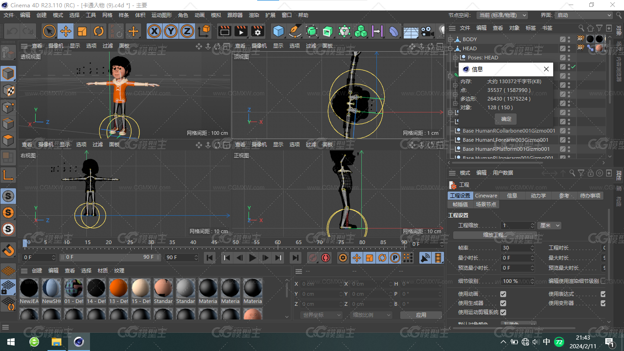The width and height of the screenshot is (624, 351).
Task: Open the 世界坐标 coordinate dropdown
Action: pyautogui.click(x=322, y=315)
